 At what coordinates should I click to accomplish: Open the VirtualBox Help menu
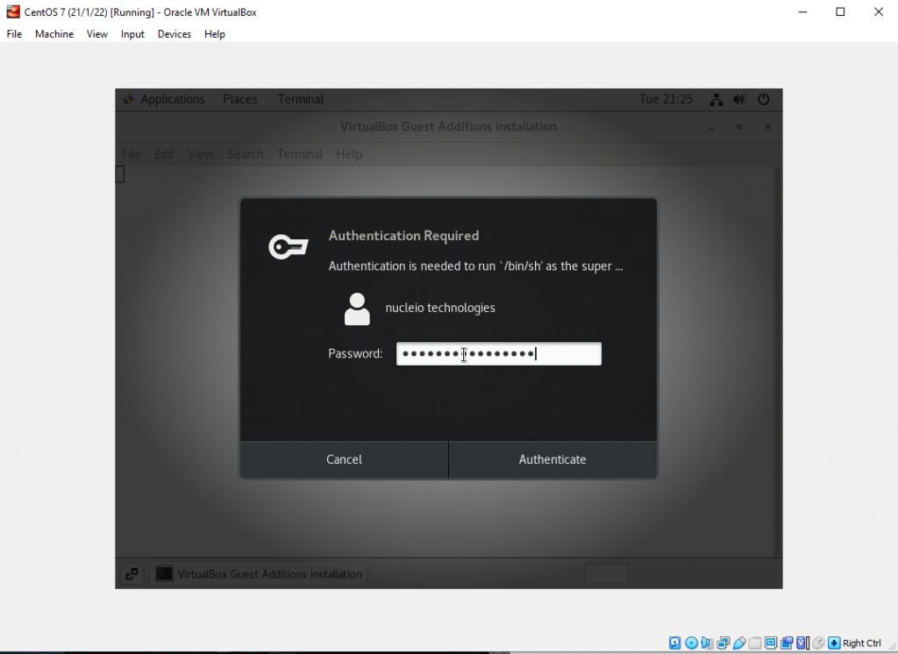pyautogui.click(x=215, y=34)
